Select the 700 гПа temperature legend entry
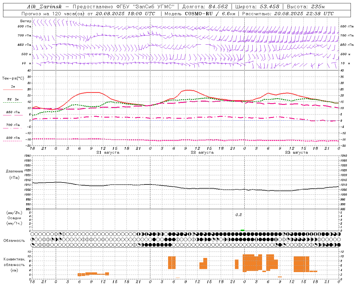 [13, 125]
